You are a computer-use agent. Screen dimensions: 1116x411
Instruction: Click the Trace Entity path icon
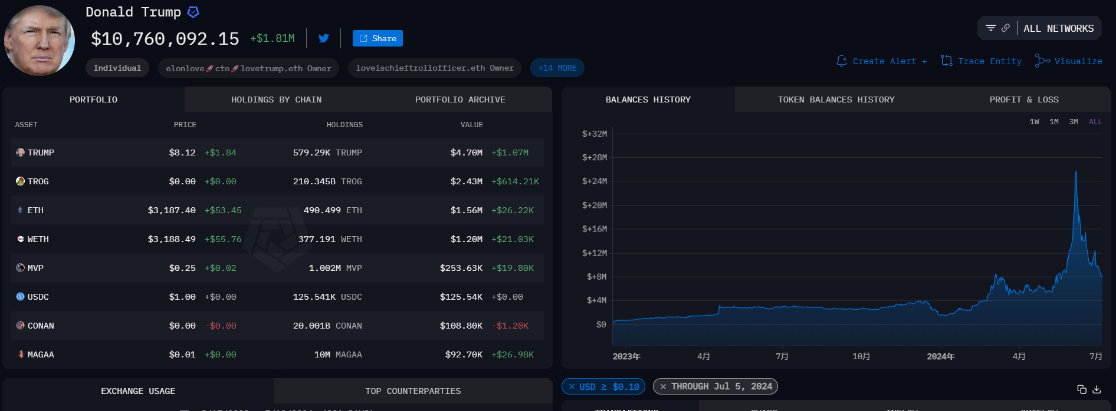click(x=947, y=61)
